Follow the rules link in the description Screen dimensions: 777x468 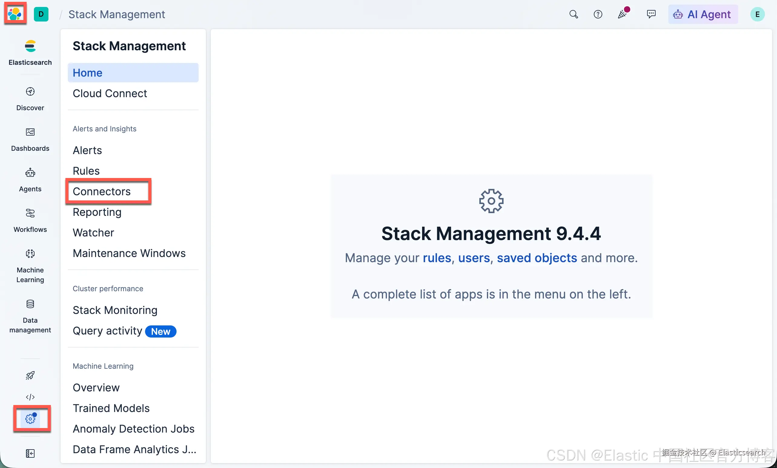(437, 258)
